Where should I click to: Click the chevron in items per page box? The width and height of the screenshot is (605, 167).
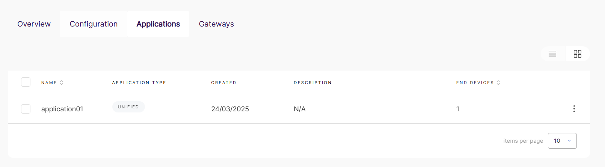pos(569,141)
